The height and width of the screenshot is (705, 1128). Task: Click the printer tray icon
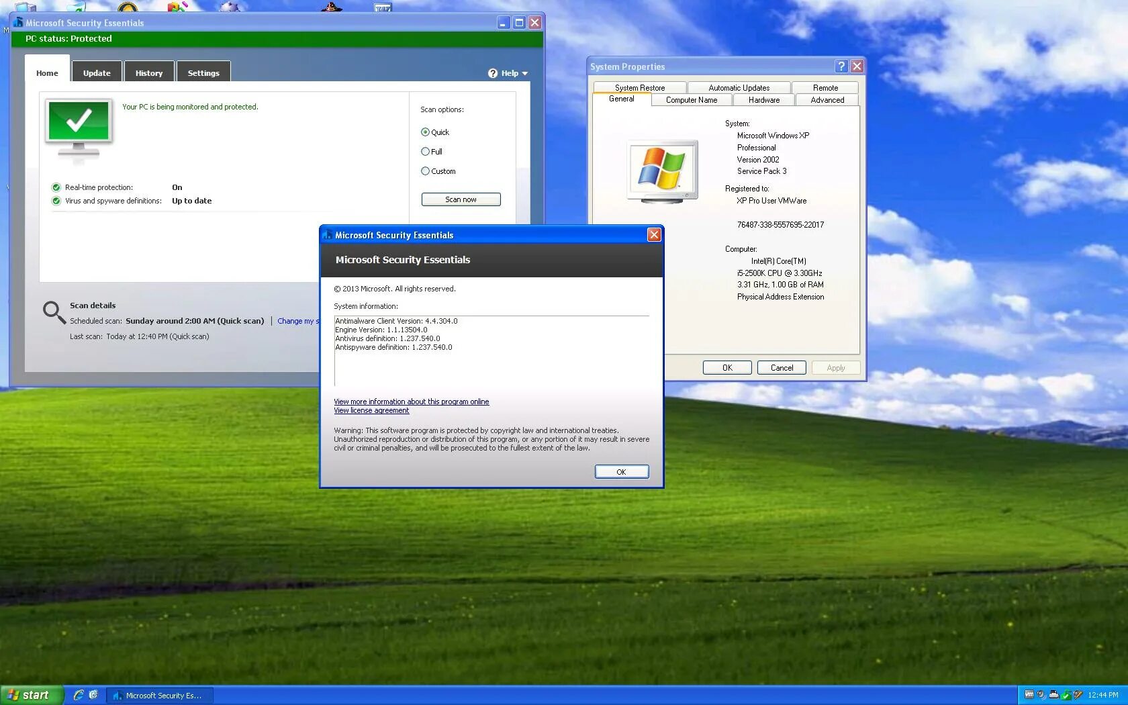[x=1054, y=694]
